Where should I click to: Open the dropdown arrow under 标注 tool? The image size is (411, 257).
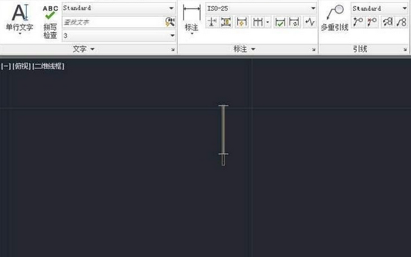tap(192, 33)
